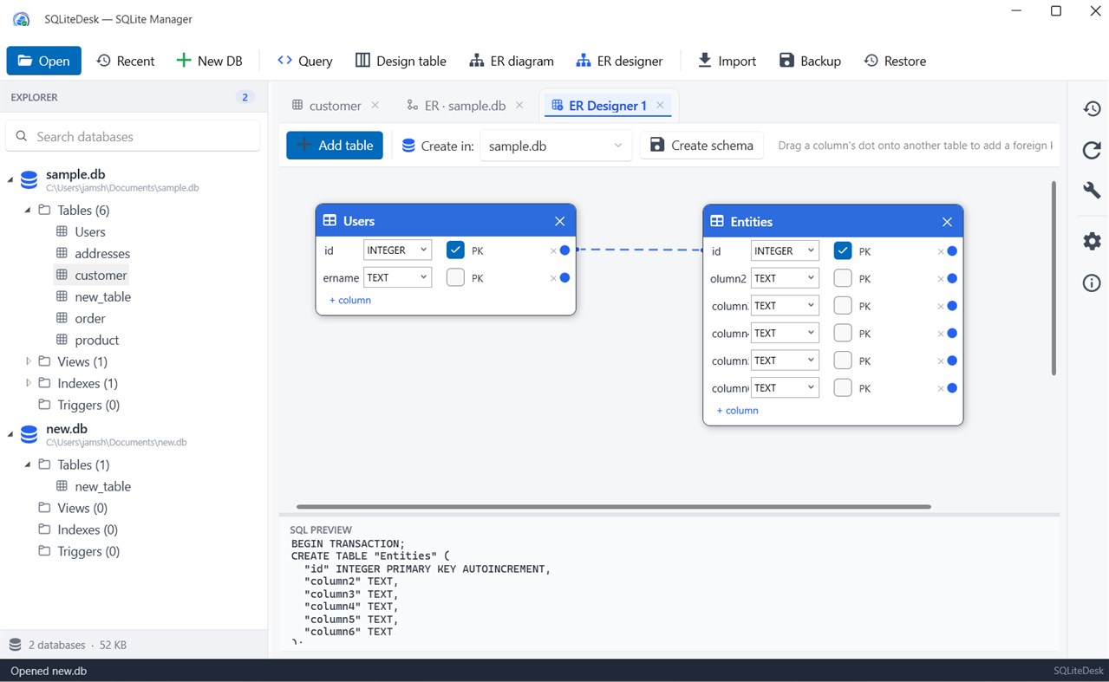This screenshot has width=1109, height=682.
Task: Switch to the ER · sample.db tab
Action: point(465,106)
